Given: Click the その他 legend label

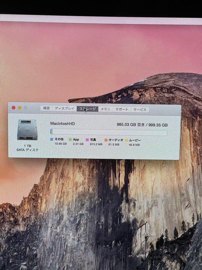Looking at the screenshot, I should (x=59, y=139).
